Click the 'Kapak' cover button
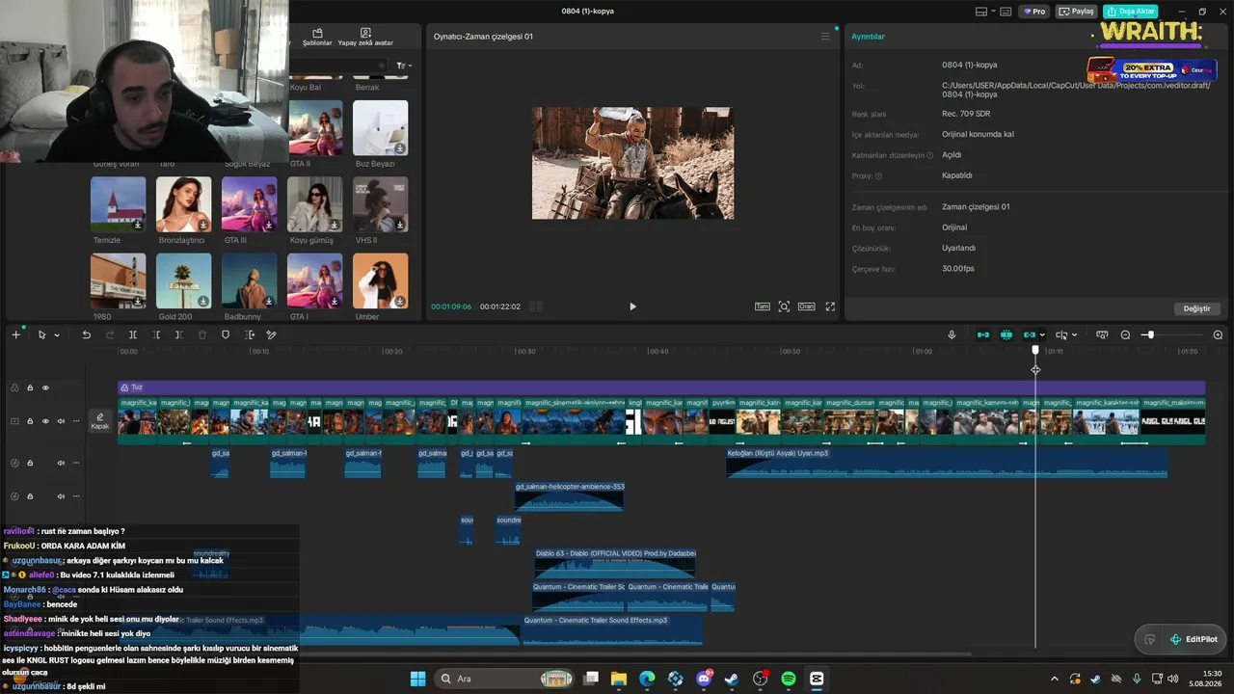 coord(100,421)
